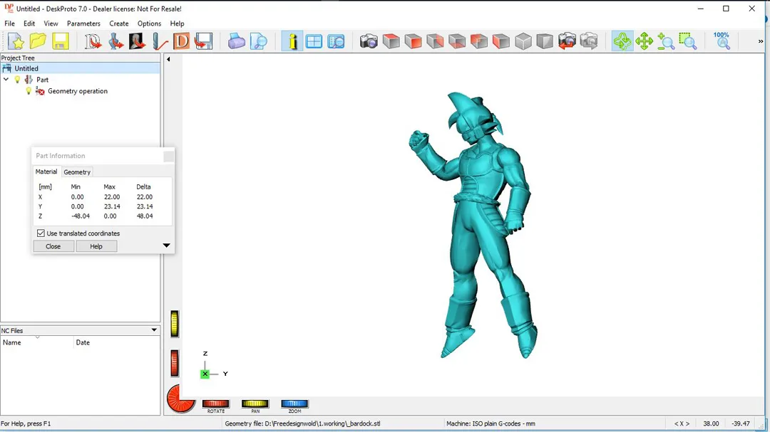770x432 pixels.
Task: Activate the green rotate mouse mode icon
Action: tap(622, 41)
